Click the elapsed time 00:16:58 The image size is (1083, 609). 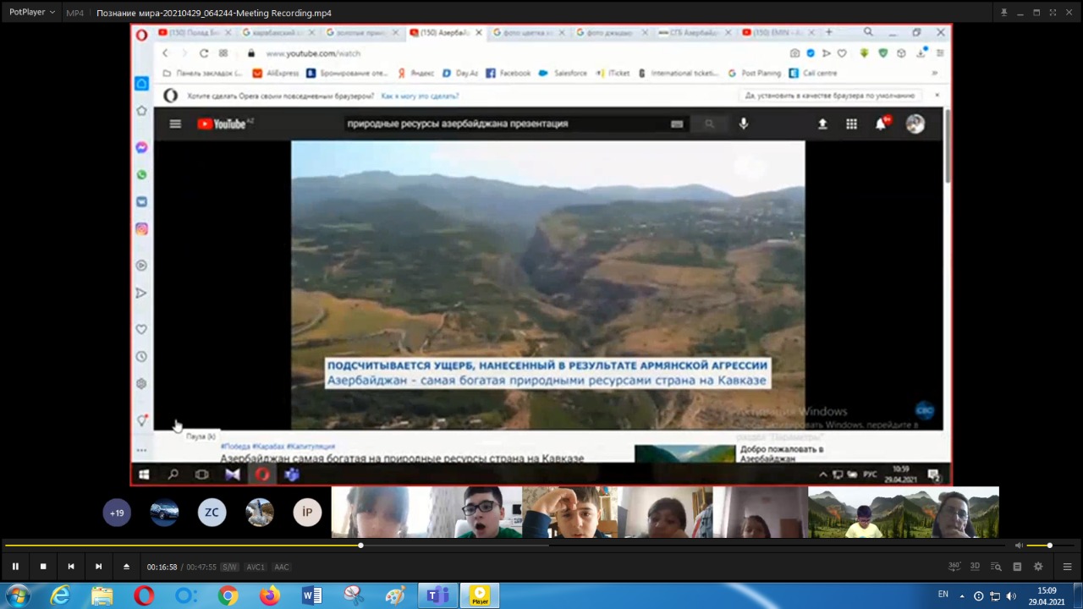(x=162, y=567)
